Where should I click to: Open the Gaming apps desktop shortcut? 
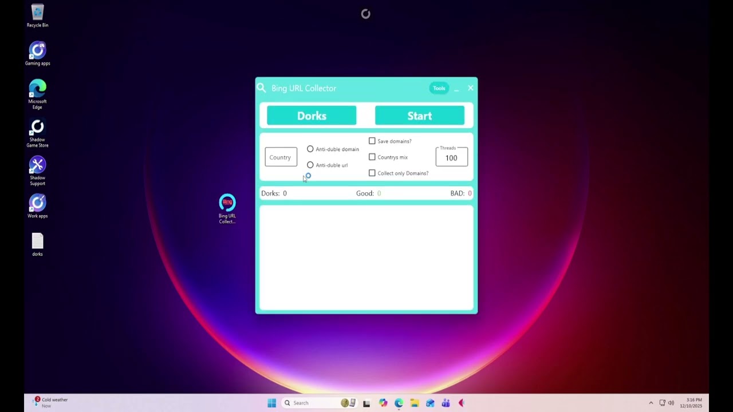pyautogui.click(x=37, y=54)
